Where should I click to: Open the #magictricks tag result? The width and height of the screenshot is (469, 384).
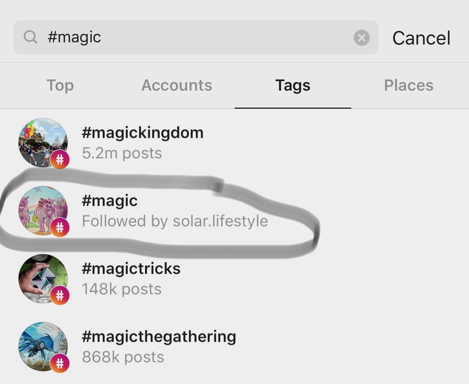[234, 278]
